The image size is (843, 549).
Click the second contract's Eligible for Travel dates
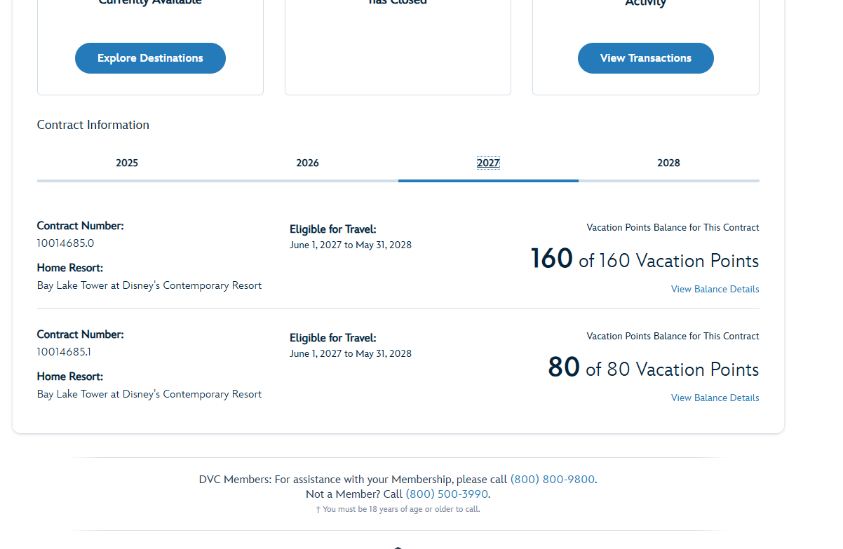pyautogui.click(x=351, y=353)
